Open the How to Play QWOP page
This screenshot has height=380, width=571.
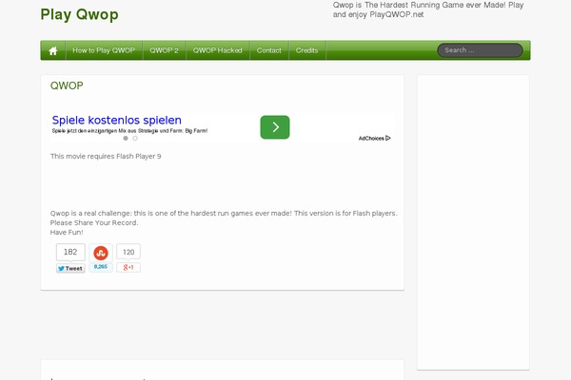pyautogui.click(x=104, y=50)
